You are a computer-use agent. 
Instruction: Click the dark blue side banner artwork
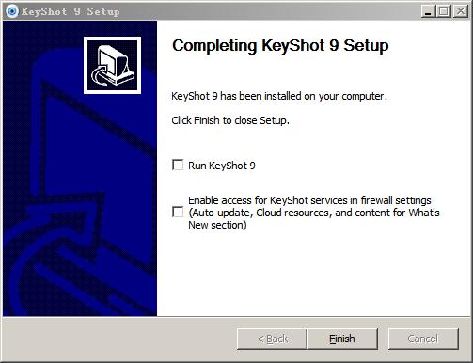click(80, 204)
